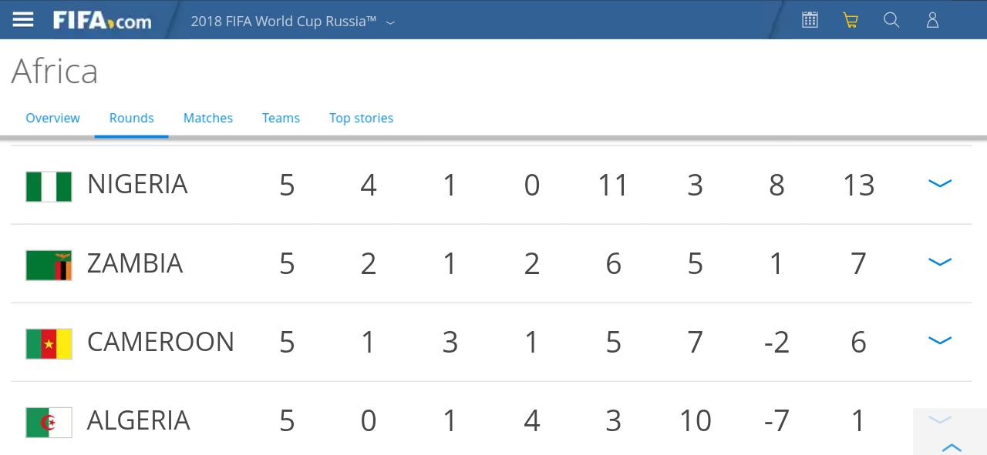Click the Cameroon flag icon
The height and width of the screenshot is (455, 987).
49,343
